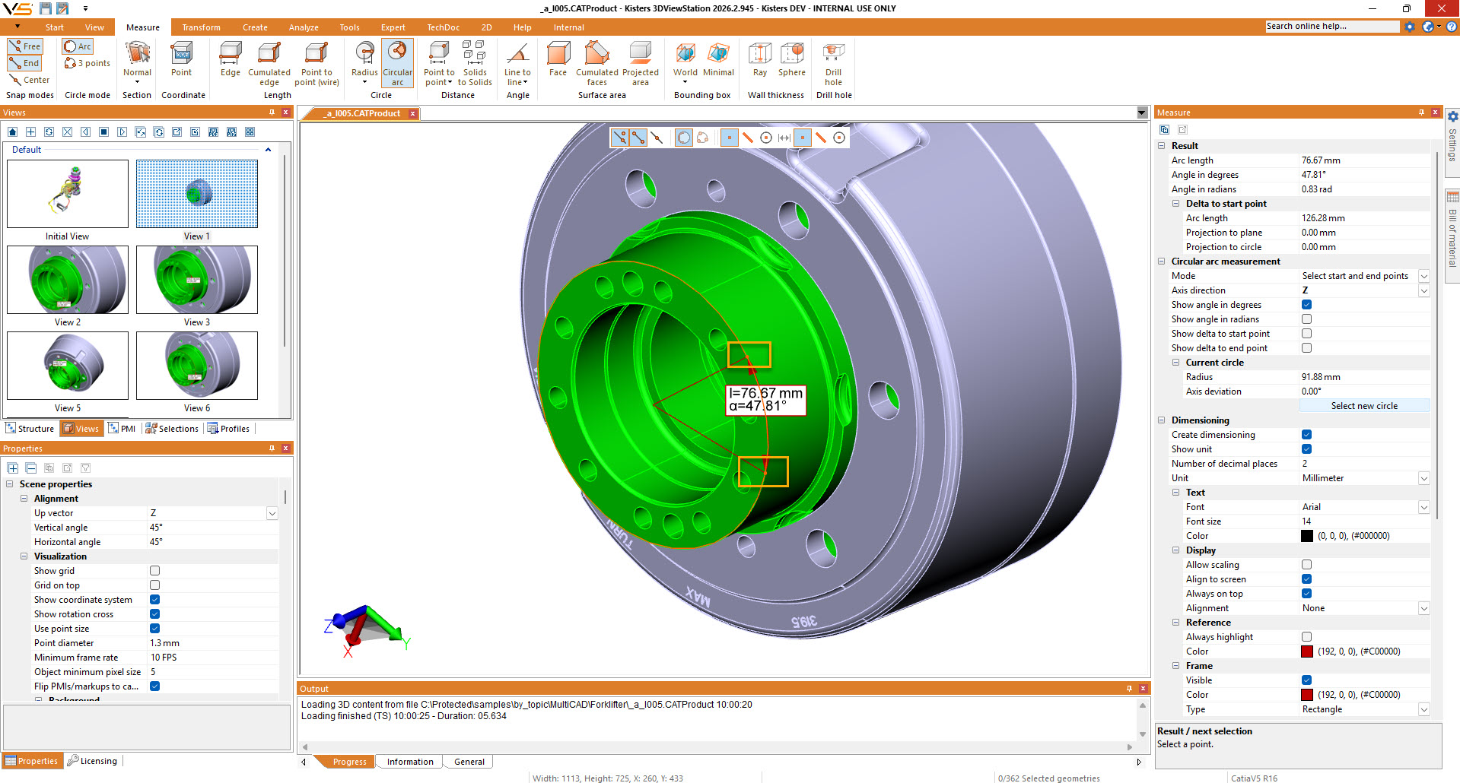The image size is (1460, 783).
Task: Select the Edge length tool
Action: [x=230, y=59]
